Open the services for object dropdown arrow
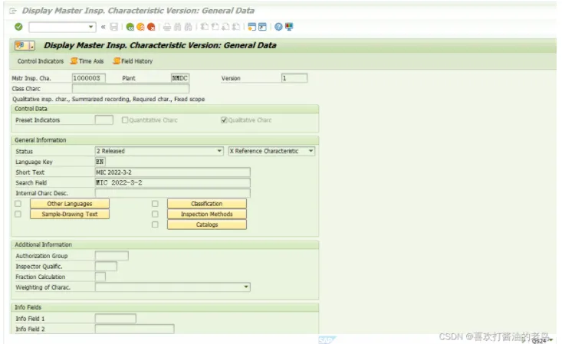This screenshot has height=344, width=562. pos(31,45)
